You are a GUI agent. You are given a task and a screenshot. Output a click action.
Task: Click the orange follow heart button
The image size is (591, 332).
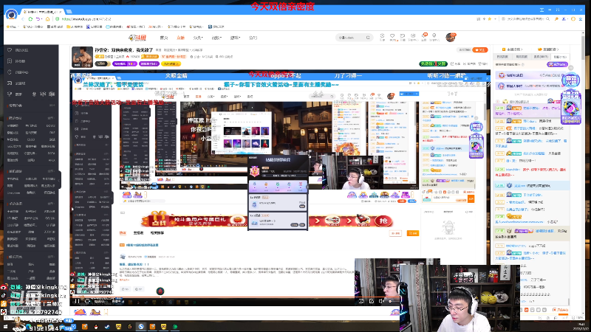479,49
